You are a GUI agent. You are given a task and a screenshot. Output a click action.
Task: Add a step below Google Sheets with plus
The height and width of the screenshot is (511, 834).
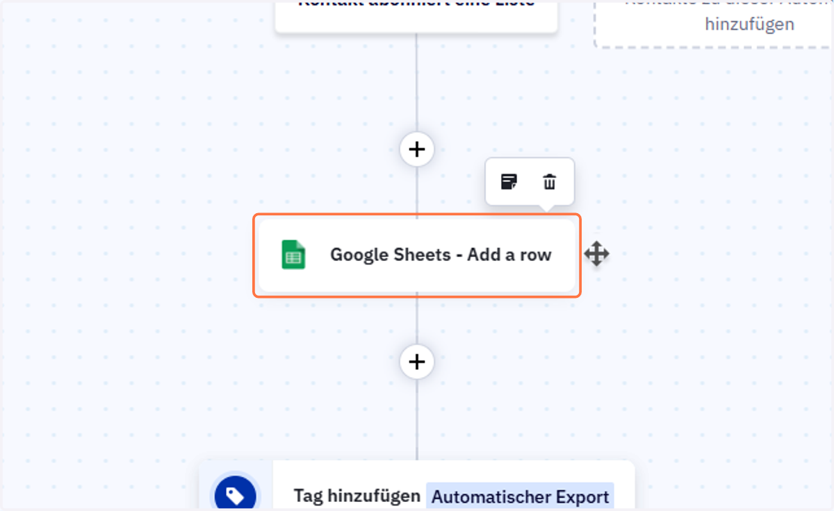pyautogui.click(x=417, y=362)
